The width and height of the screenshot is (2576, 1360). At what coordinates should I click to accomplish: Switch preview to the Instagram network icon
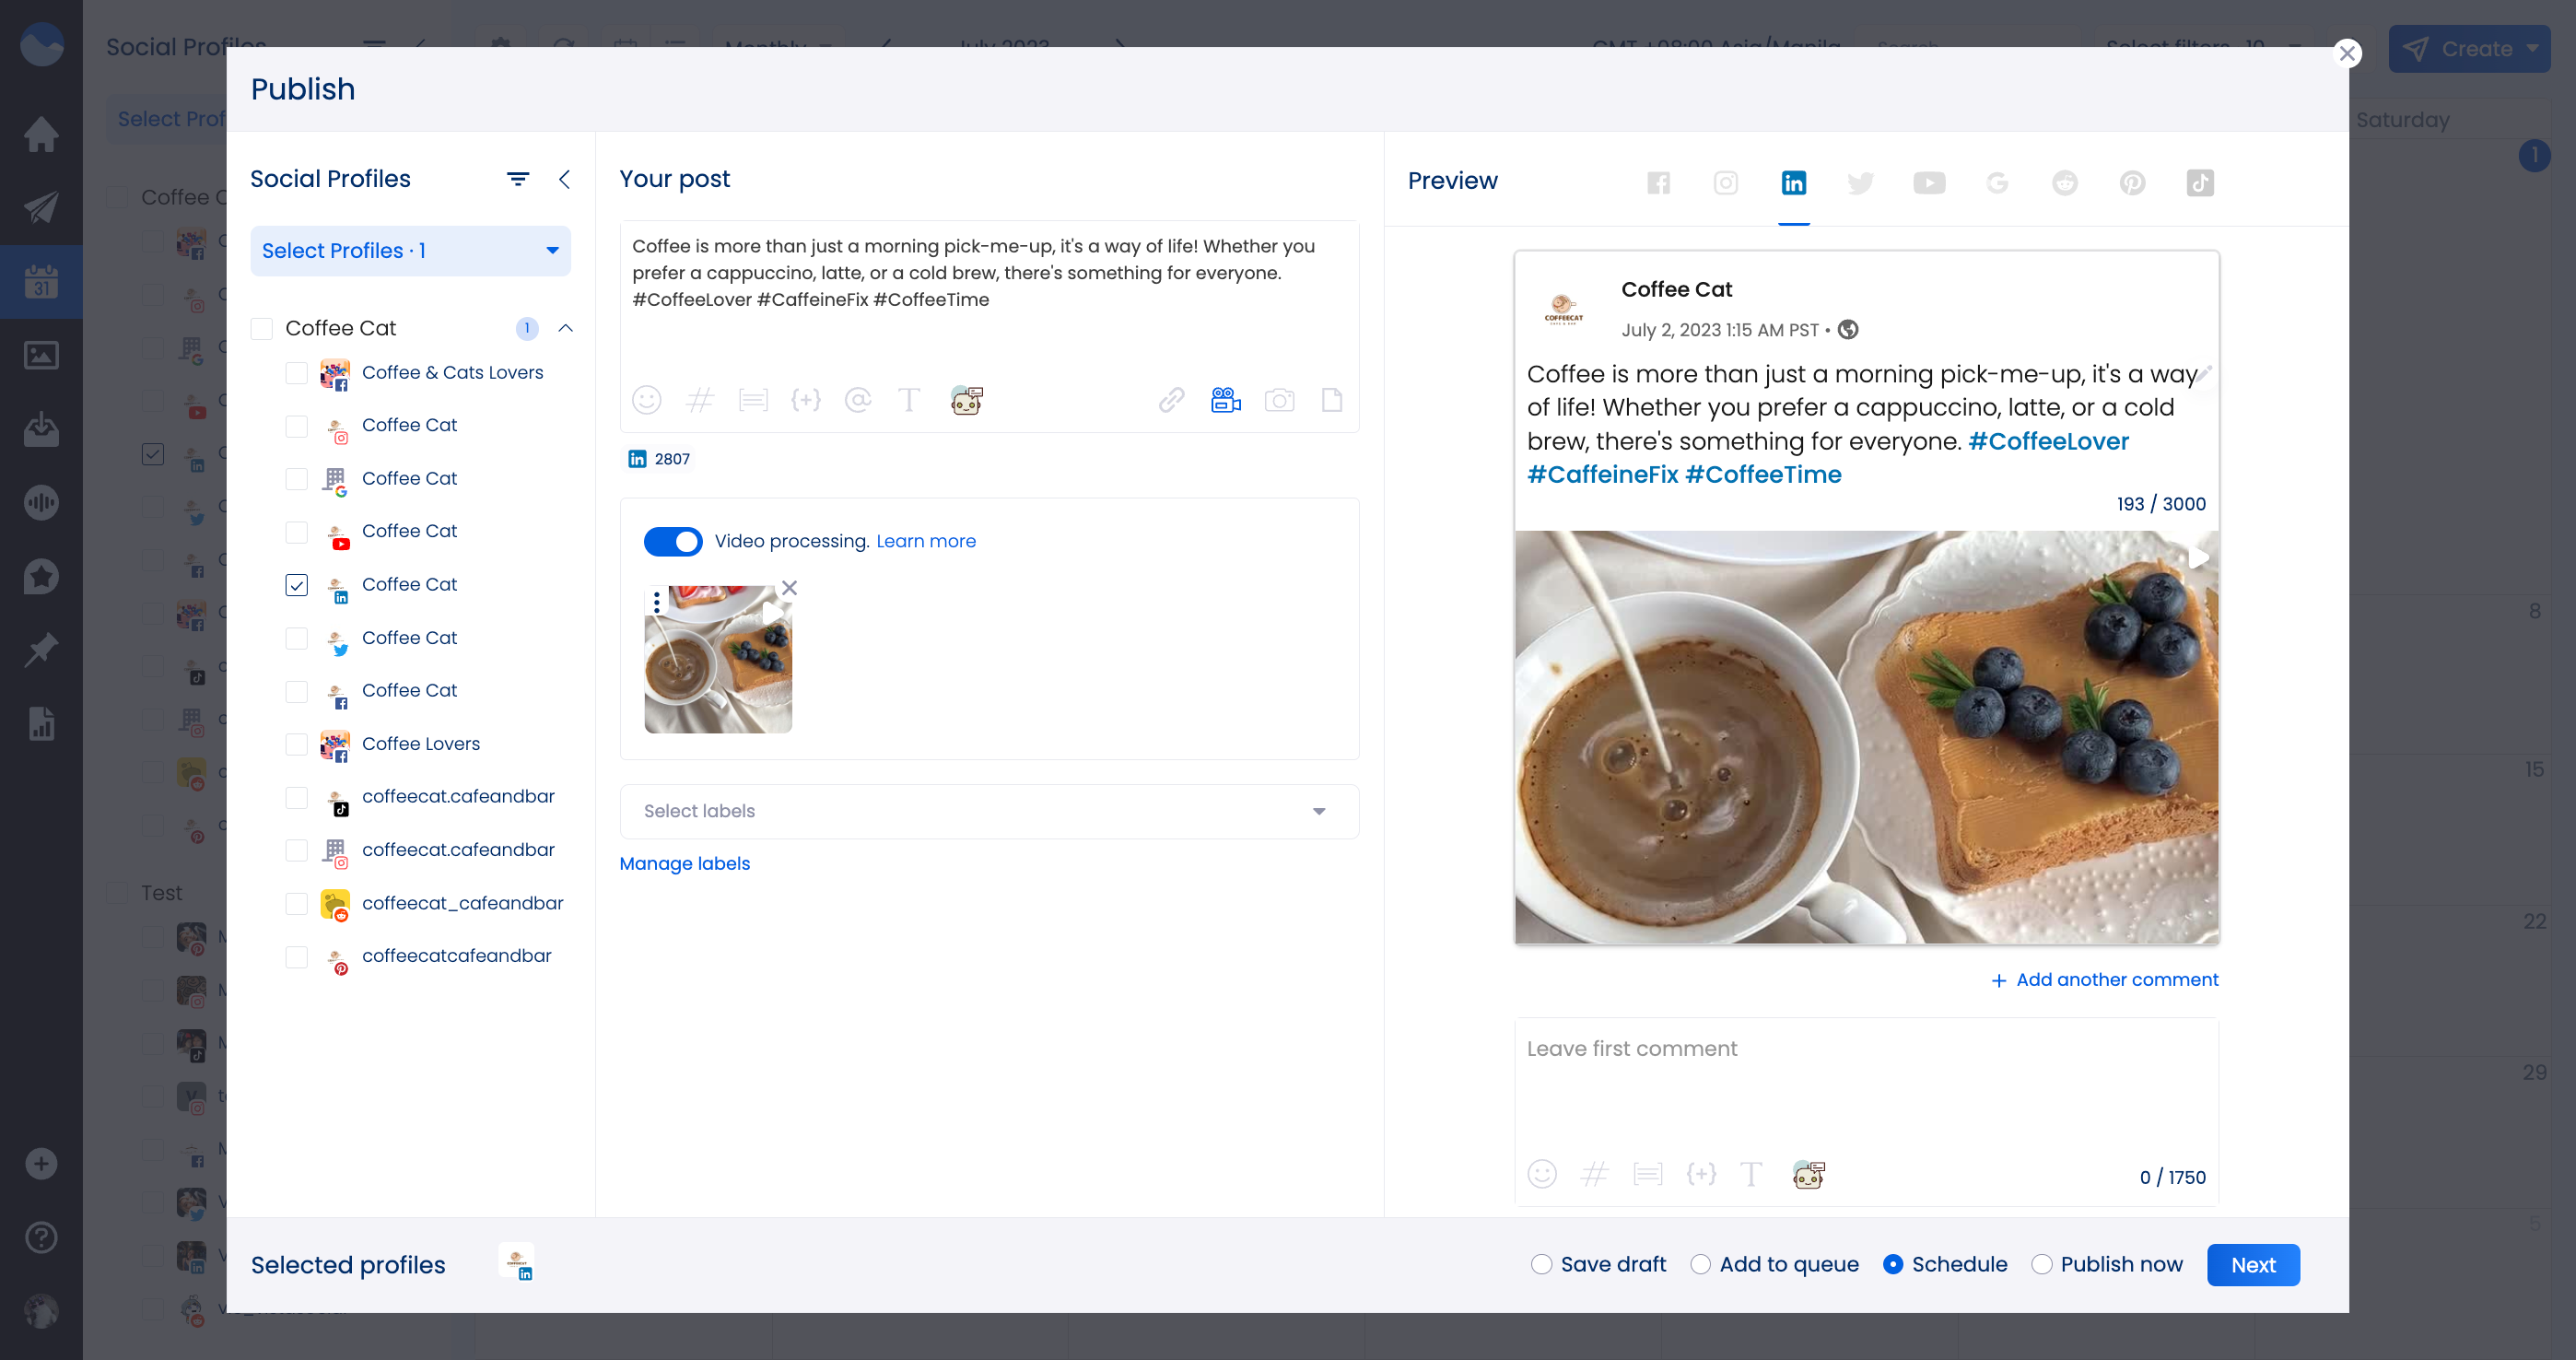[1726, 183]
